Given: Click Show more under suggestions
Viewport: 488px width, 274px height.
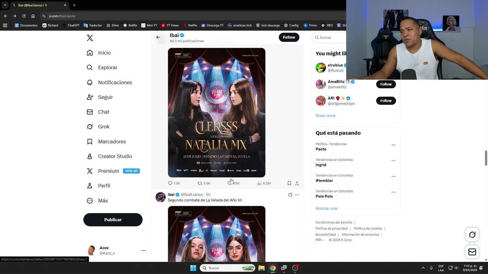Looking at the screenshot, I should (326, 116).
